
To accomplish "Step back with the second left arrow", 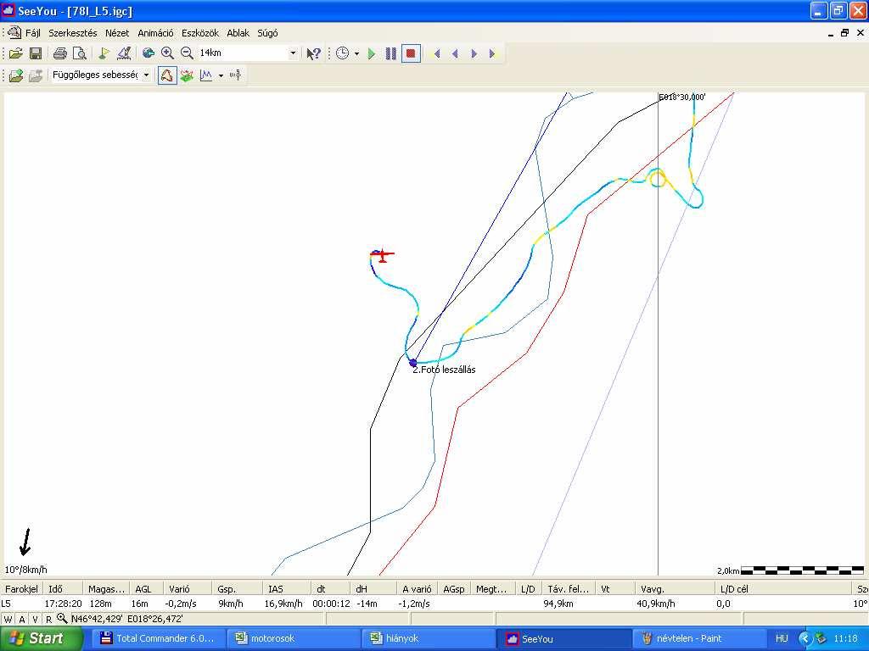I will 455,53.
